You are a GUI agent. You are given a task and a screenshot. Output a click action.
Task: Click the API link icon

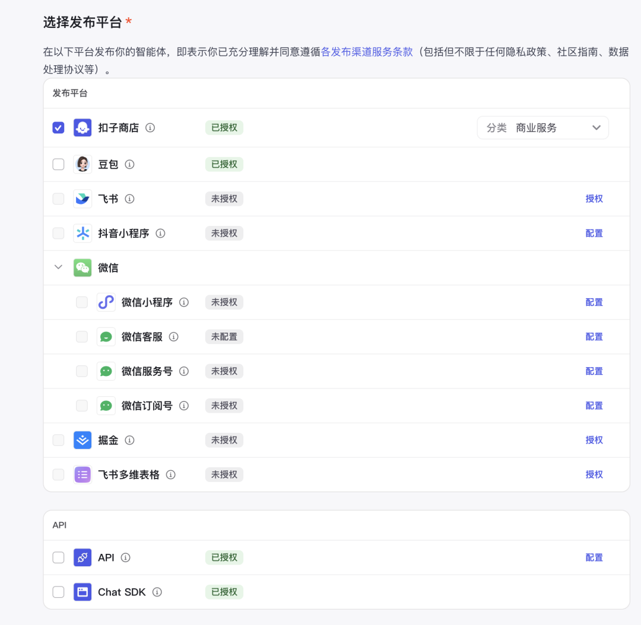click(82, 557)
